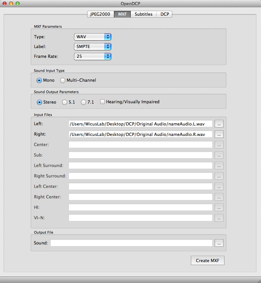
Task: Browse for the Sub audio file
Action: tap(219, 155)
